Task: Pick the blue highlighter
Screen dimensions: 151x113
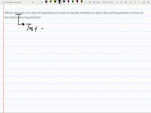Action: tap(64, 2)
